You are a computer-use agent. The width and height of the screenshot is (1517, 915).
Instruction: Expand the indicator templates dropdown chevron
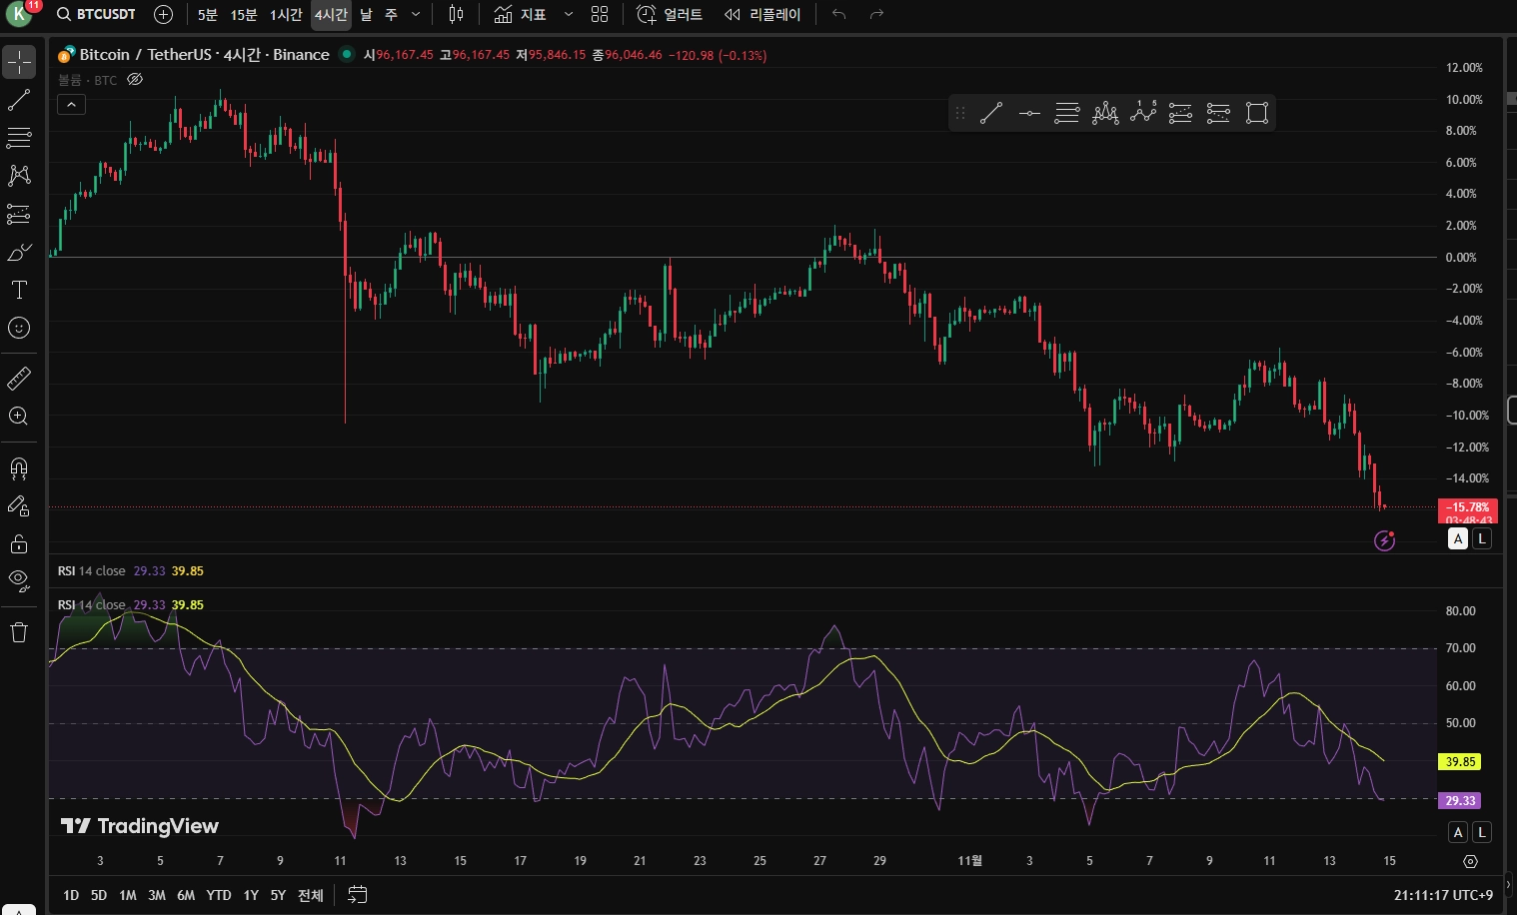[569, 15]
